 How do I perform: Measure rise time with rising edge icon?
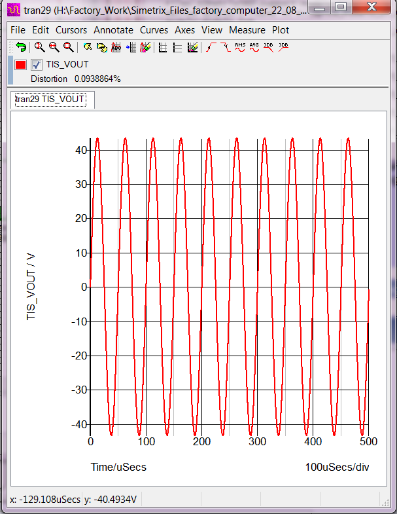211,47
